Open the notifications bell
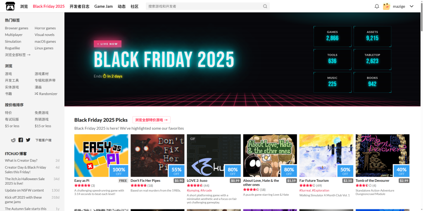The height and width of the screenshot is (211, 423). [377, 6]
